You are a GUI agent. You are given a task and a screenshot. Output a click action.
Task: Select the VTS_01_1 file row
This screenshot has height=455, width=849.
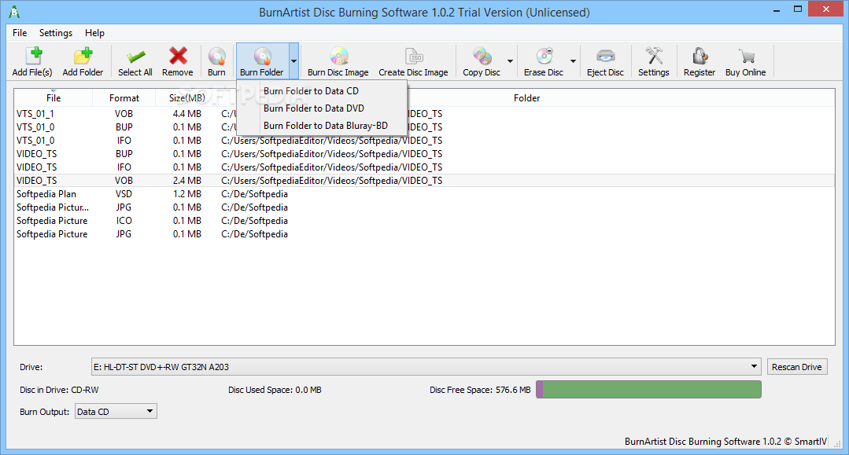(425, 114)
